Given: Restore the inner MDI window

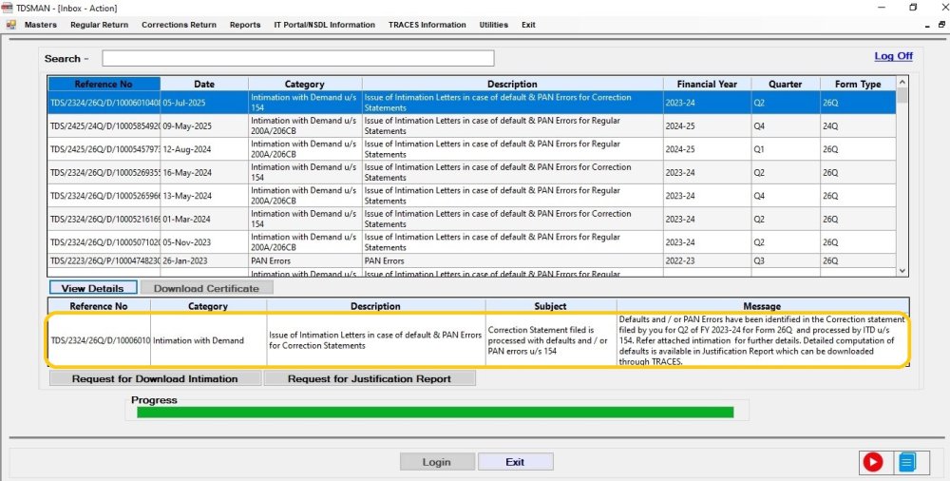Looking at the screenshot, I should pos(941,25).
